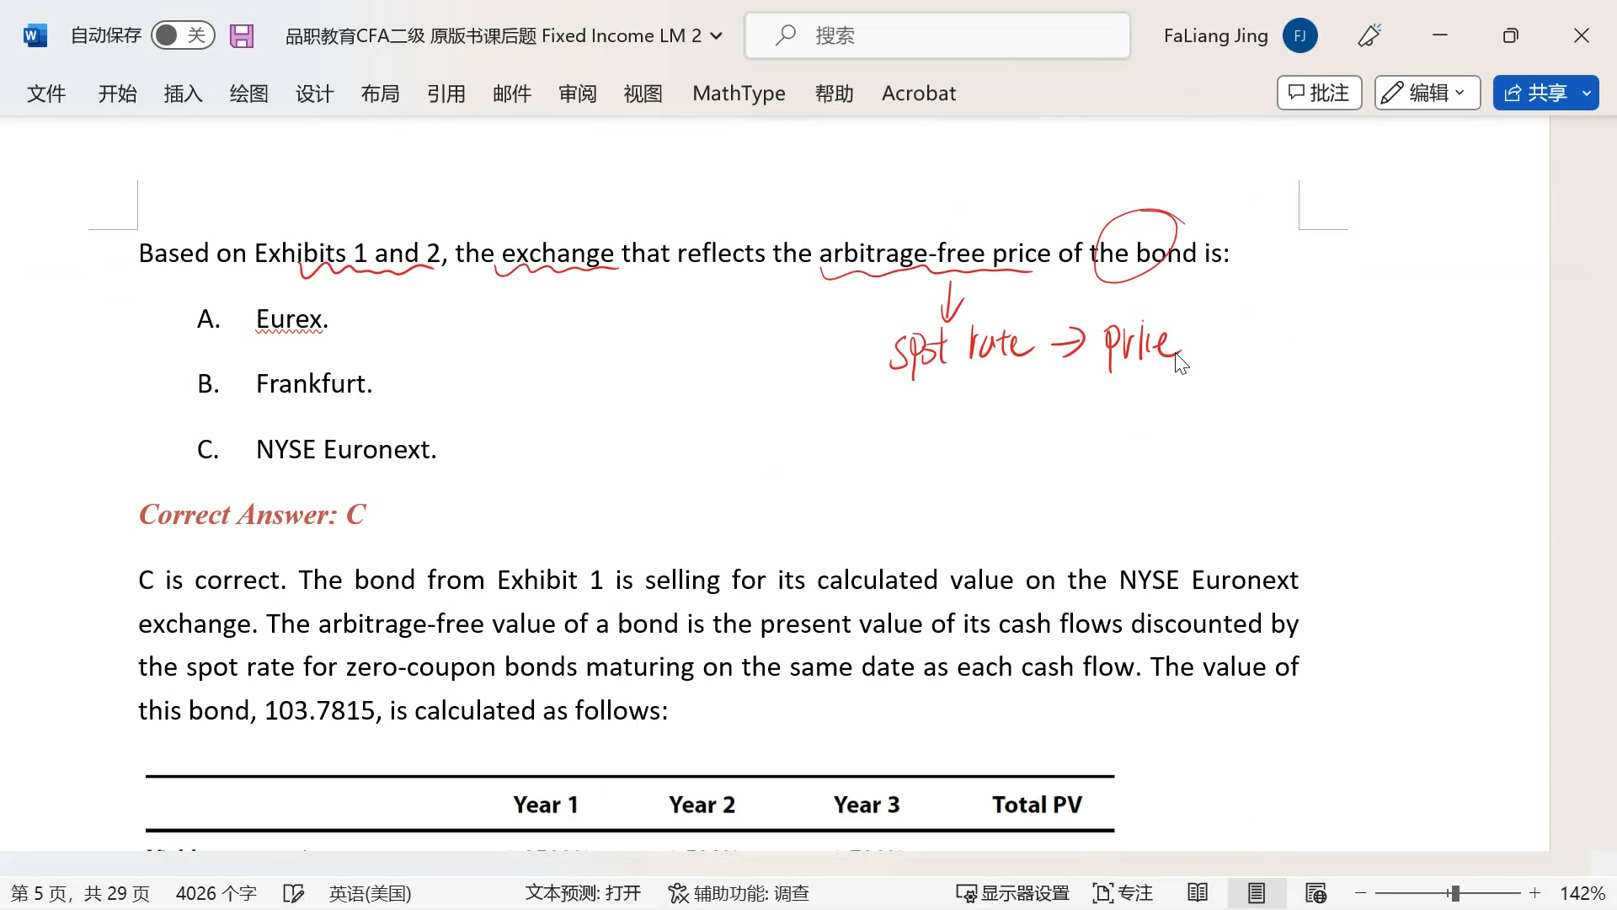Restore down the Word window
This screenshot has height=910, width=1617.
[x=1511, y=35]
